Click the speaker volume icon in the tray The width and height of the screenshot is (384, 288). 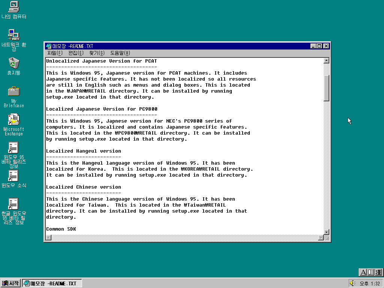point(352,283)
